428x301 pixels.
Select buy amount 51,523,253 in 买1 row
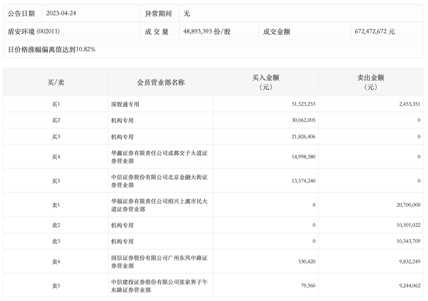click(303, 104)
